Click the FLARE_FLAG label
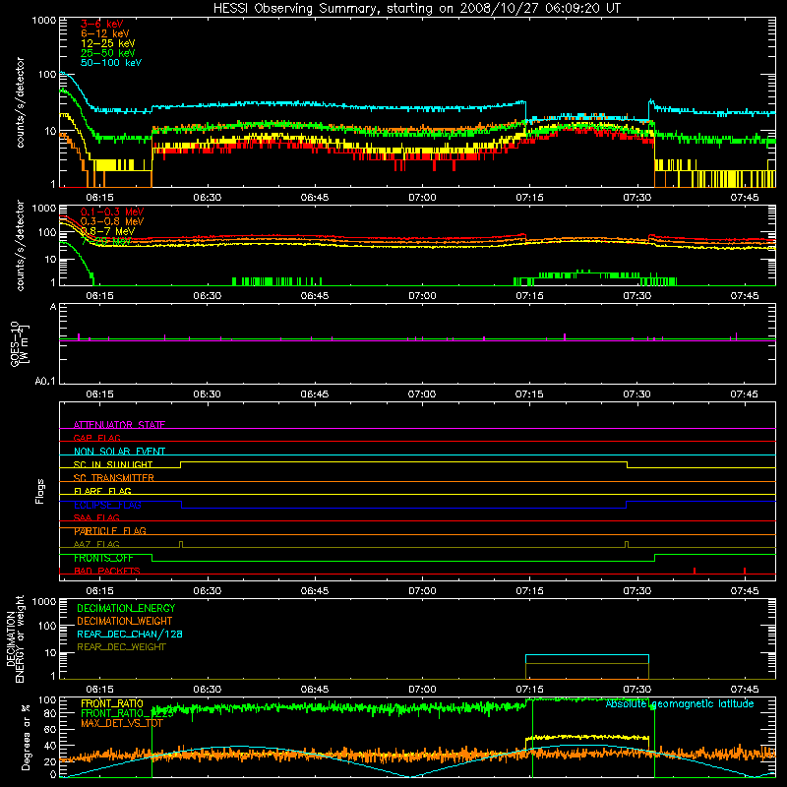 (102, 491)
